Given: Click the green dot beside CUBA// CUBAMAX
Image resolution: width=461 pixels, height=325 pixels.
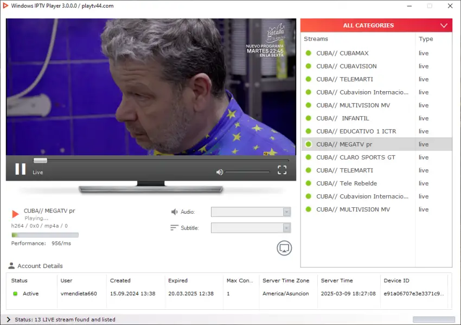Looking at the screenshot, I should click(x=309, y=53).
